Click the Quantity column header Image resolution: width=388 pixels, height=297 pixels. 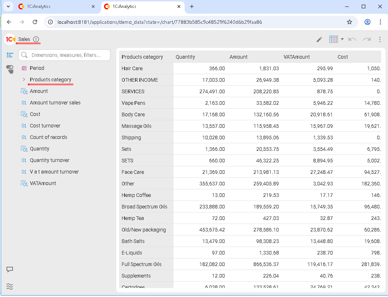pyautogui.click(x=185, y=57)
